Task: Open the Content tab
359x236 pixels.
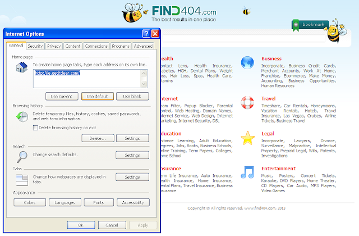Action: click(73, 46)
